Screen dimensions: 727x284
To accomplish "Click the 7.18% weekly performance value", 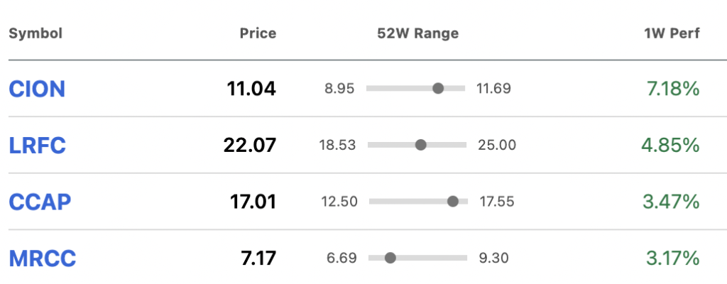I will click(673, 89).
